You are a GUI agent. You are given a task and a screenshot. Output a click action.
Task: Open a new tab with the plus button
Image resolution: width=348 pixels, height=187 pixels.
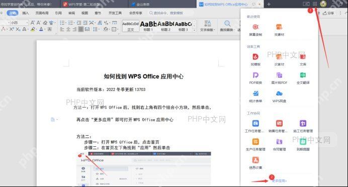269,4
